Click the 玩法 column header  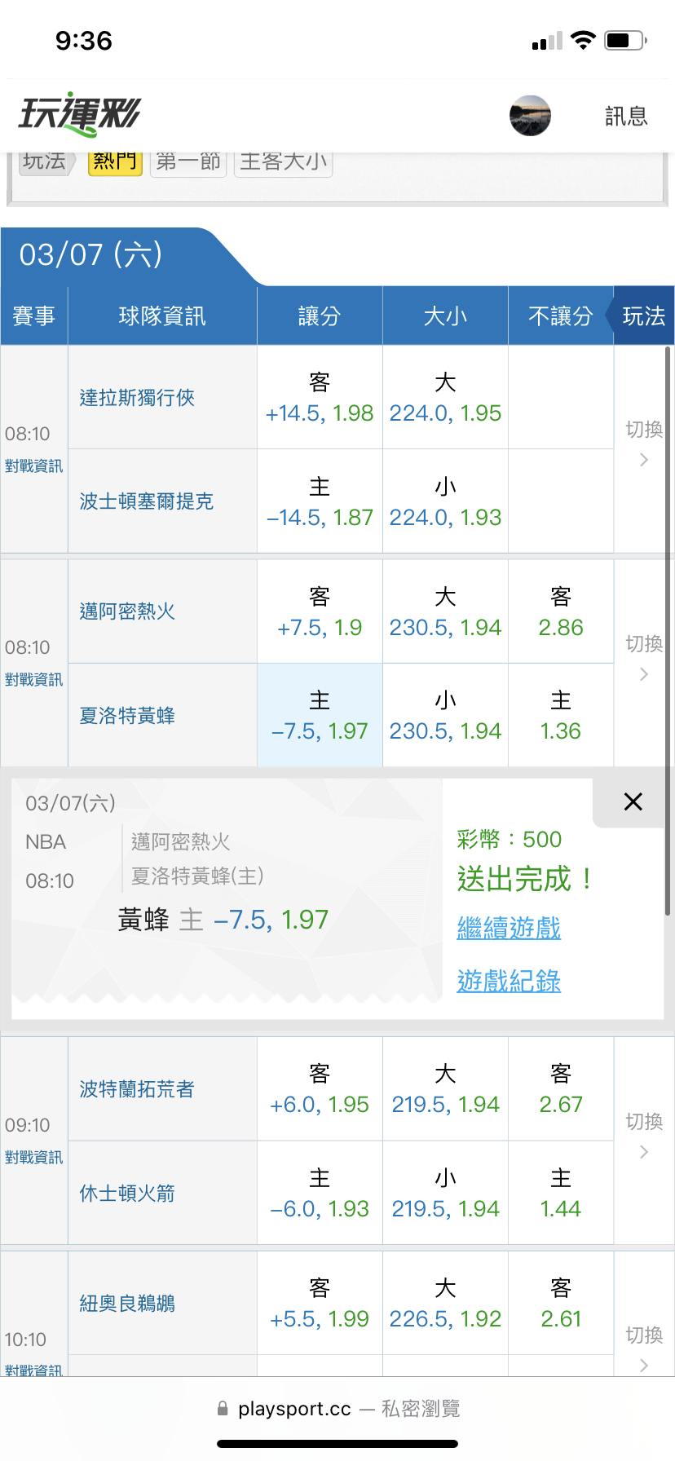click(x=643, y=316)
